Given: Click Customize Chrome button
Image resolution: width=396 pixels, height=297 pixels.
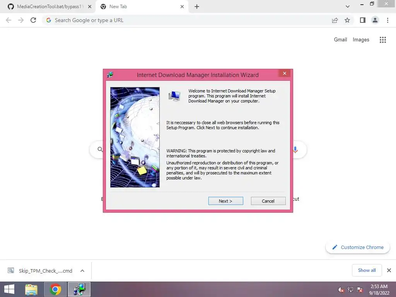Looking at the screenshot, I should click(x=358, y=247).
